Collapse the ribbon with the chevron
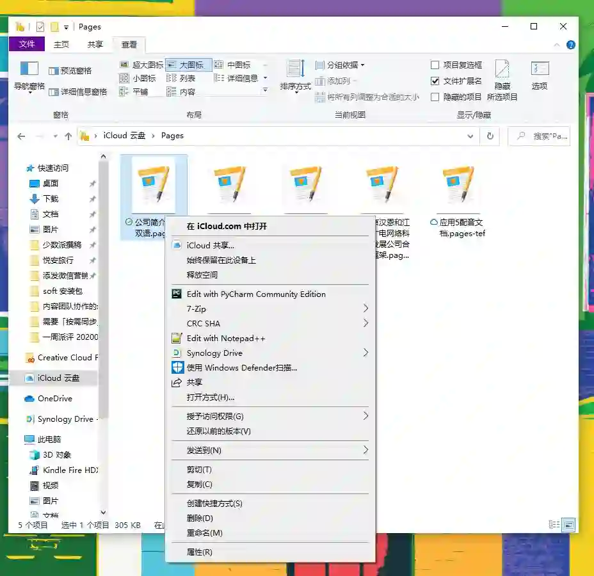The image size is (594, 576). pyautogui.click(x=556, y=45)
